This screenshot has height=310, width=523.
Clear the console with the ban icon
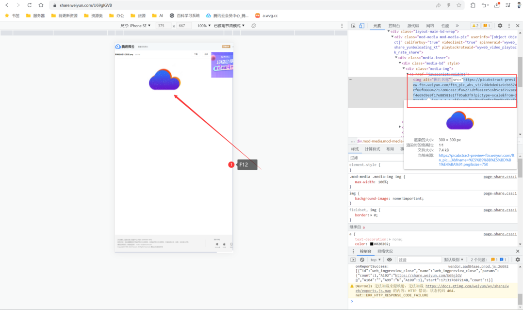point(362,260)
